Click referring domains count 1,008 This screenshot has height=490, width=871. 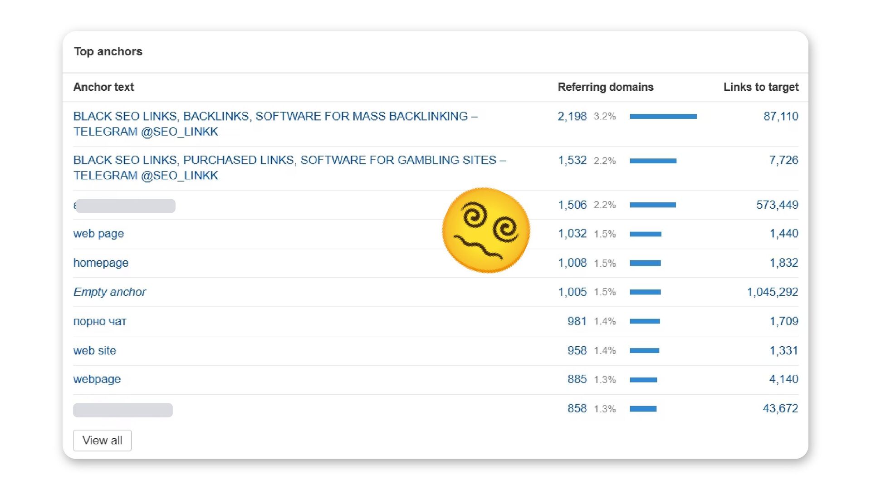pyautogui.click(x=572, y=263)
